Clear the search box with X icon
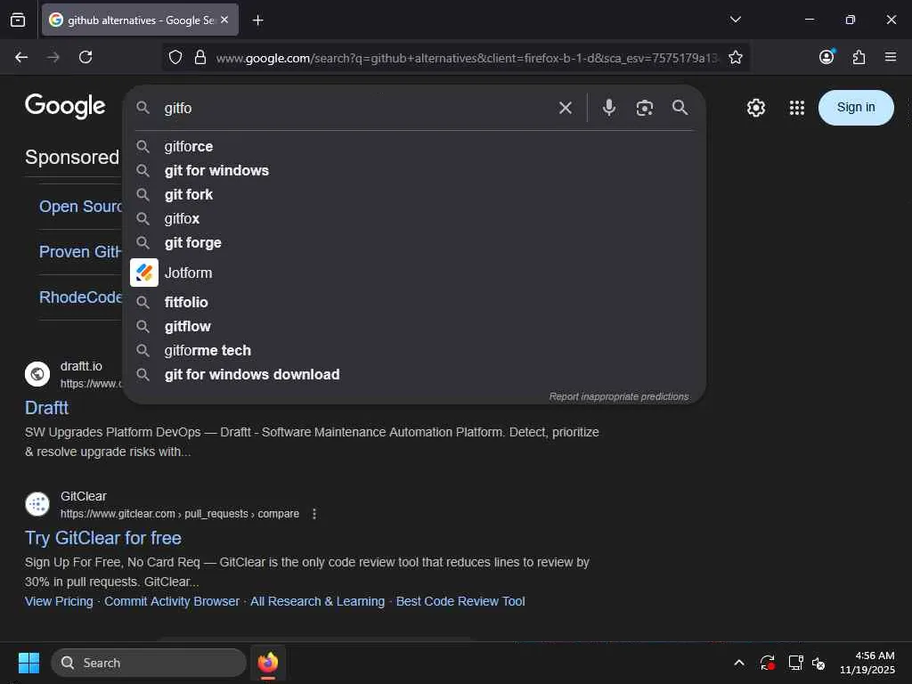The height and width of the screenshot is (684, 912). (565, 108)
